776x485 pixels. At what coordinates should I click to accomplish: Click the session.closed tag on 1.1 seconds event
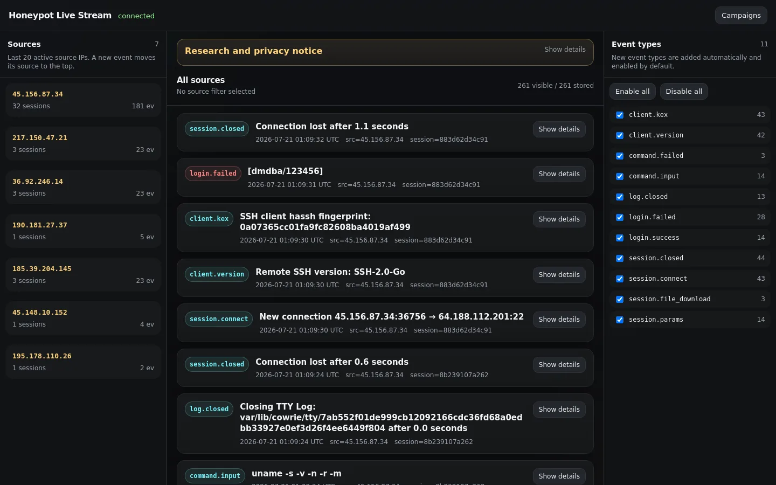coord(217,129)
